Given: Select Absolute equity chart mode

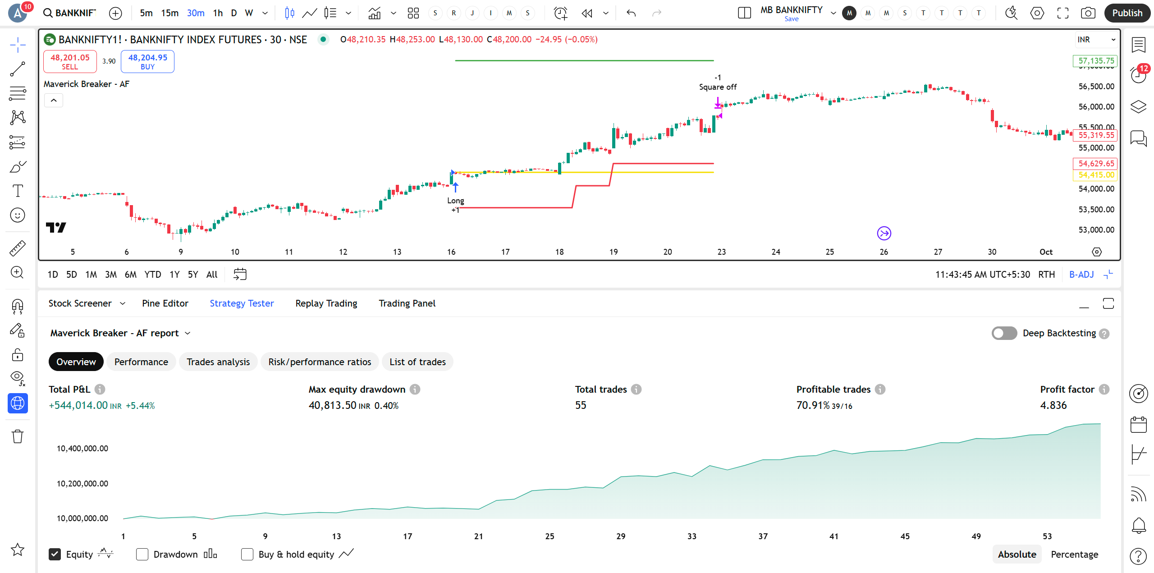Looking at the screenshot, I should pos(1017,555).
